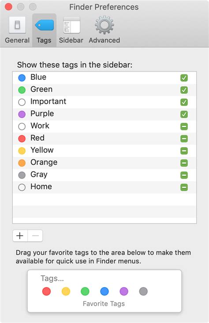This screenshot has height=323, width=209.
Task: Enable the Home tag in sidebar
Action: 184,187
